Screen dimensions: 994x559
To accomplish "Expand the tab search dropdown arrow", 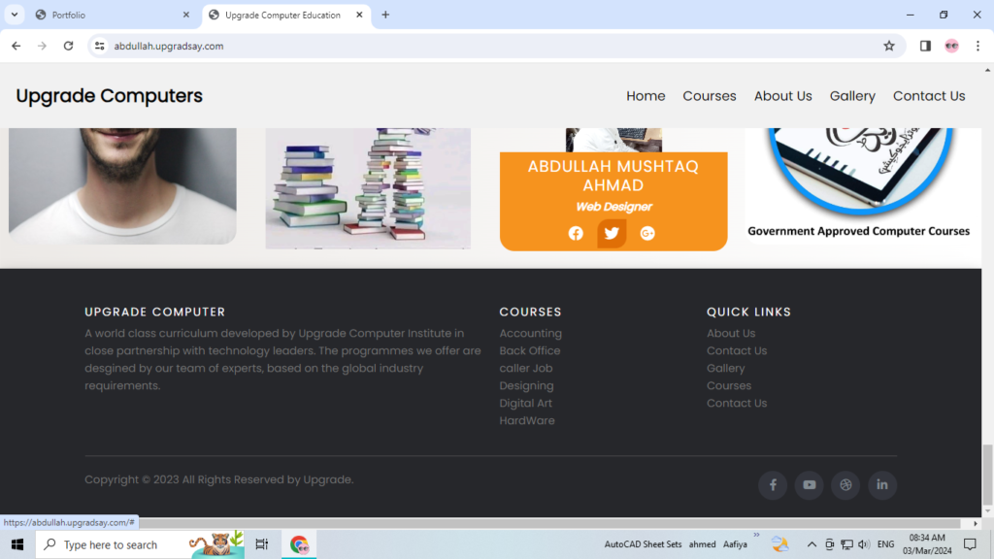I will click(15, 15).
